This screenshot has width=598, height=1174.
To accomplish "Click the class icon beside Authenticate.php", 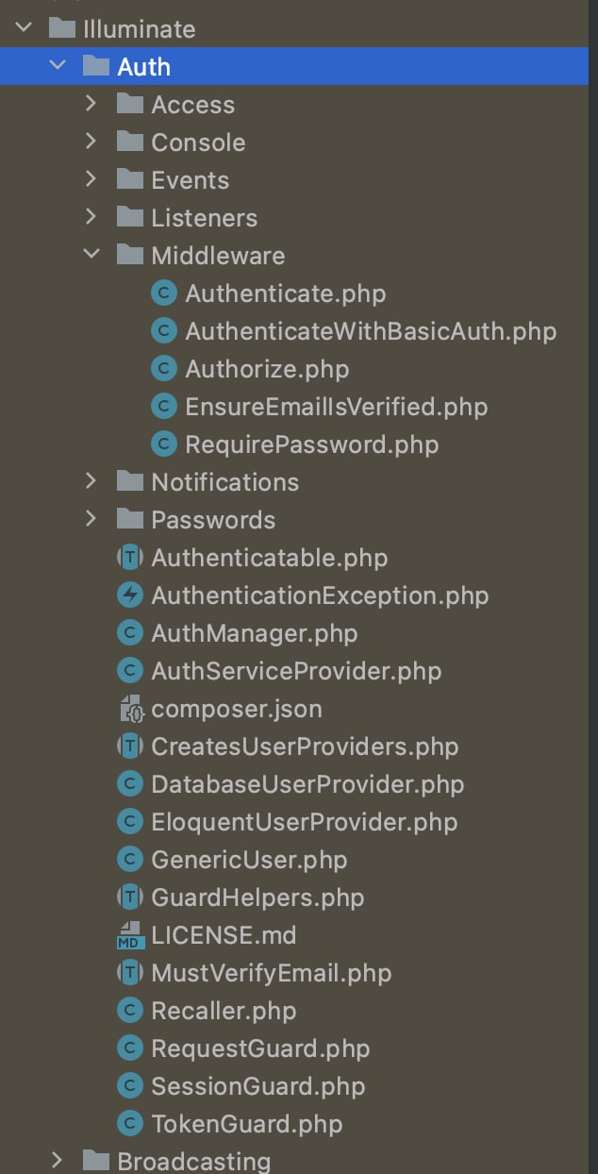I will (164, 293).
